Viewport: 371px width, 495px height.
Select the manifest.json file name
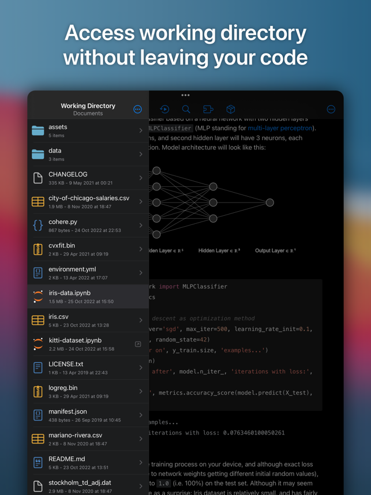(68, 412)
